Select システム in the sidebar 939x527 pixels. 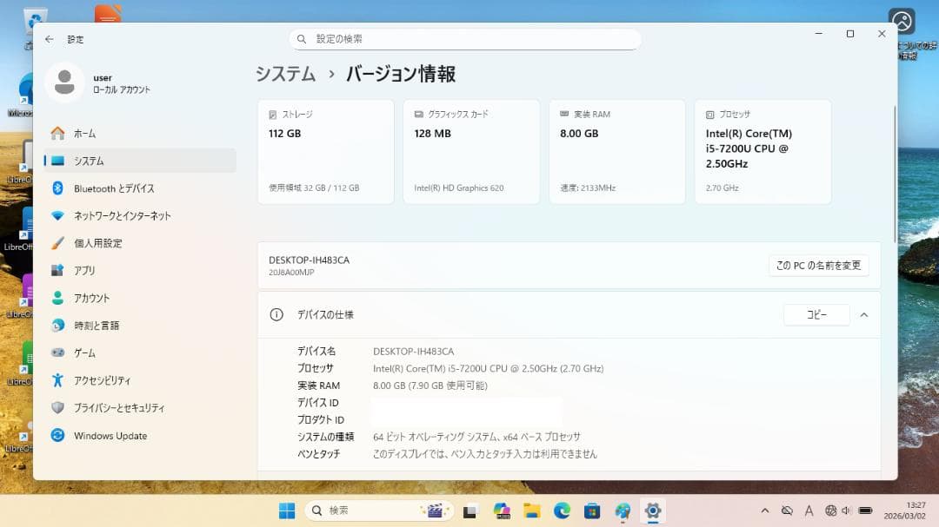[140, 161]
